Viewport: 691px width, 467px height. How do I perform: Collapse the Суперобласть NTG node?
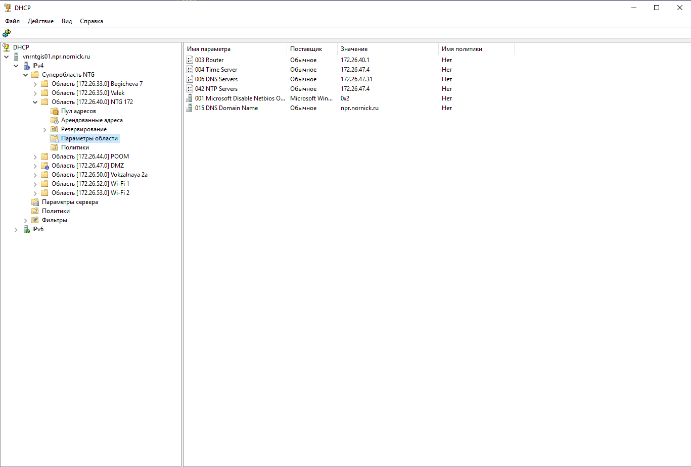[26, 75]
